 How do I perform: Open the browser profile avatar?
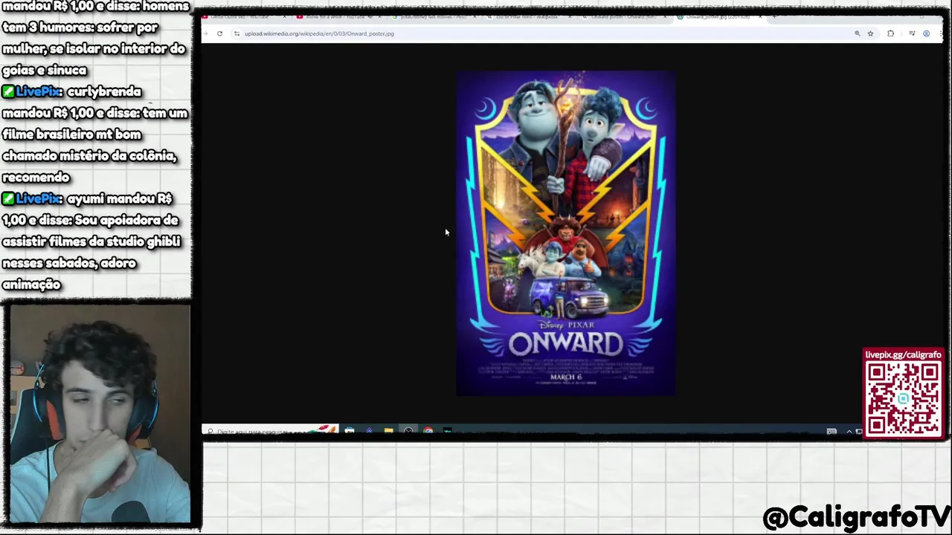[926, 33]
